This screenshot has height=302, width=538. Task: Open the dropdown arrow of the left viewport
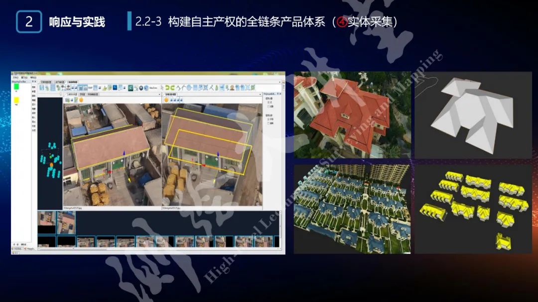159,94
